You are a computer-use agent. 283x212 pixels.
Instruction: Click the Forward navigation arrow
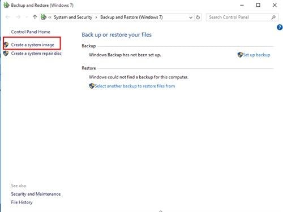point(18,17)
